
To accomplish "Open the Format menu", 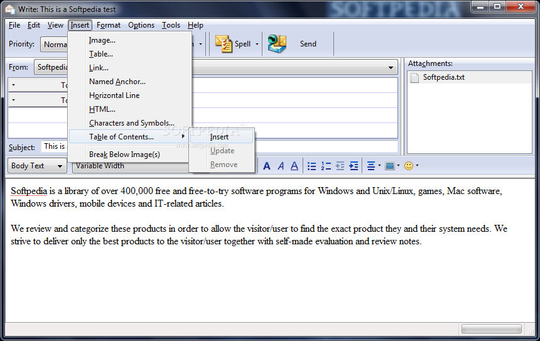I will (109, 25).
